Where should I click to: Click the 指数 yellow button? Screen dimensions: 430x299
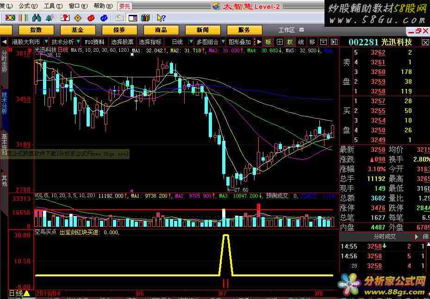(x=36, y=30)
